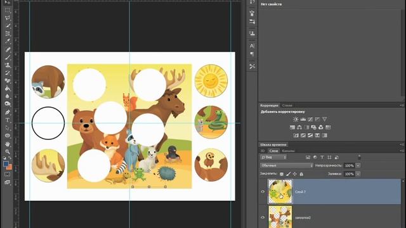Select the Pen tool
This screenshot has width=406, height=228.
click(x=8, y=112)
